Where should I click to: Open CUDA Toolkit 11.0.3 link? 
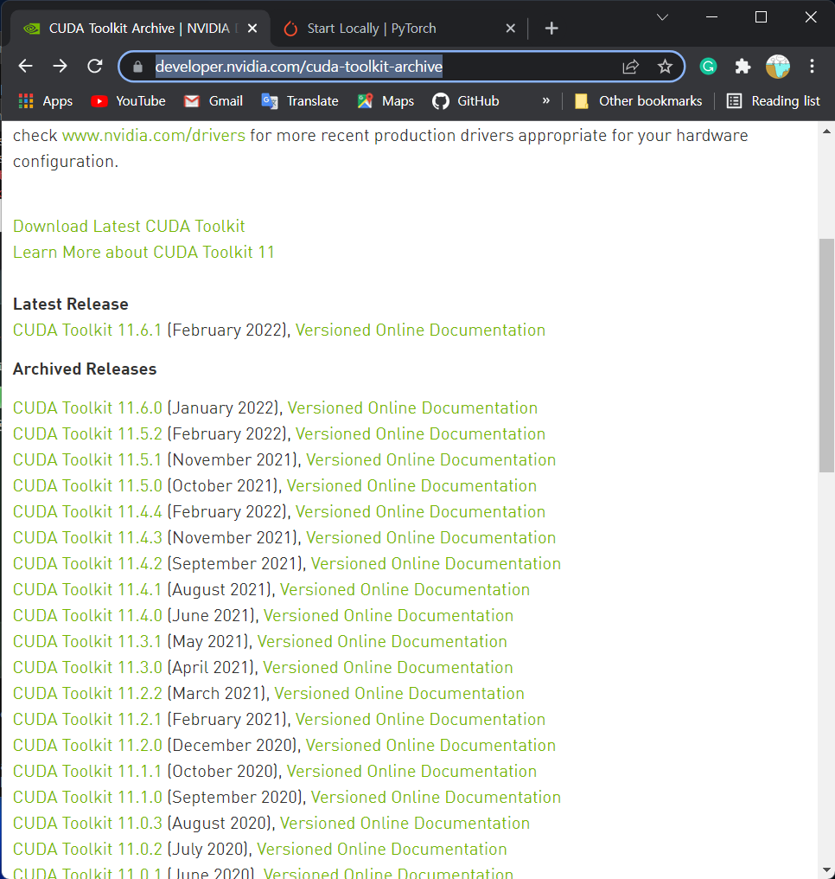(87, 824)
